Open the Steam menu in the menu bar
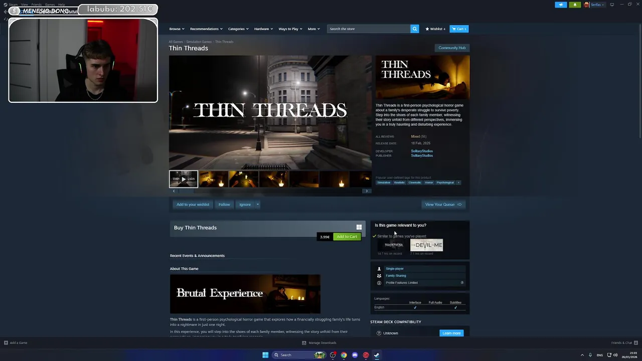642x361 pixels. [13, 5]
